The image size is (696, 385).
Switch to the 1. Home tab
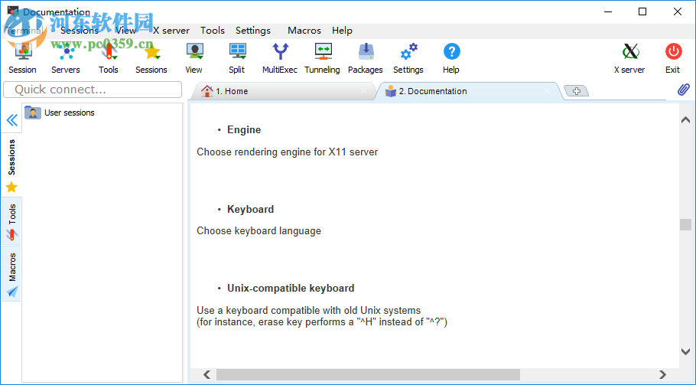(282, 91)
